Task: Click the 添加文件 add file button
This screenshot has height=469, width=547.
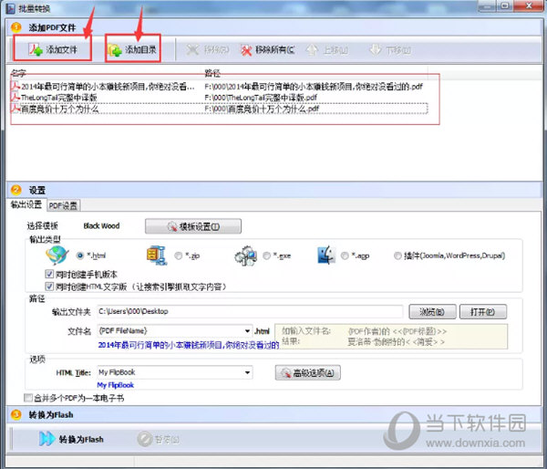Action: click(53, 49)
